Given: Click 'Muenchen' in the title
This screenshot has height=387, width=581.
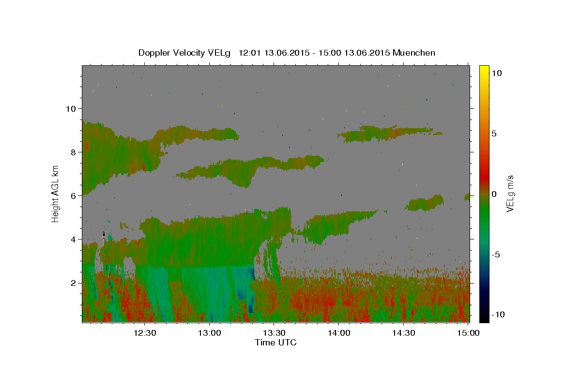Looking at the screenshot, I should (414, 53).
